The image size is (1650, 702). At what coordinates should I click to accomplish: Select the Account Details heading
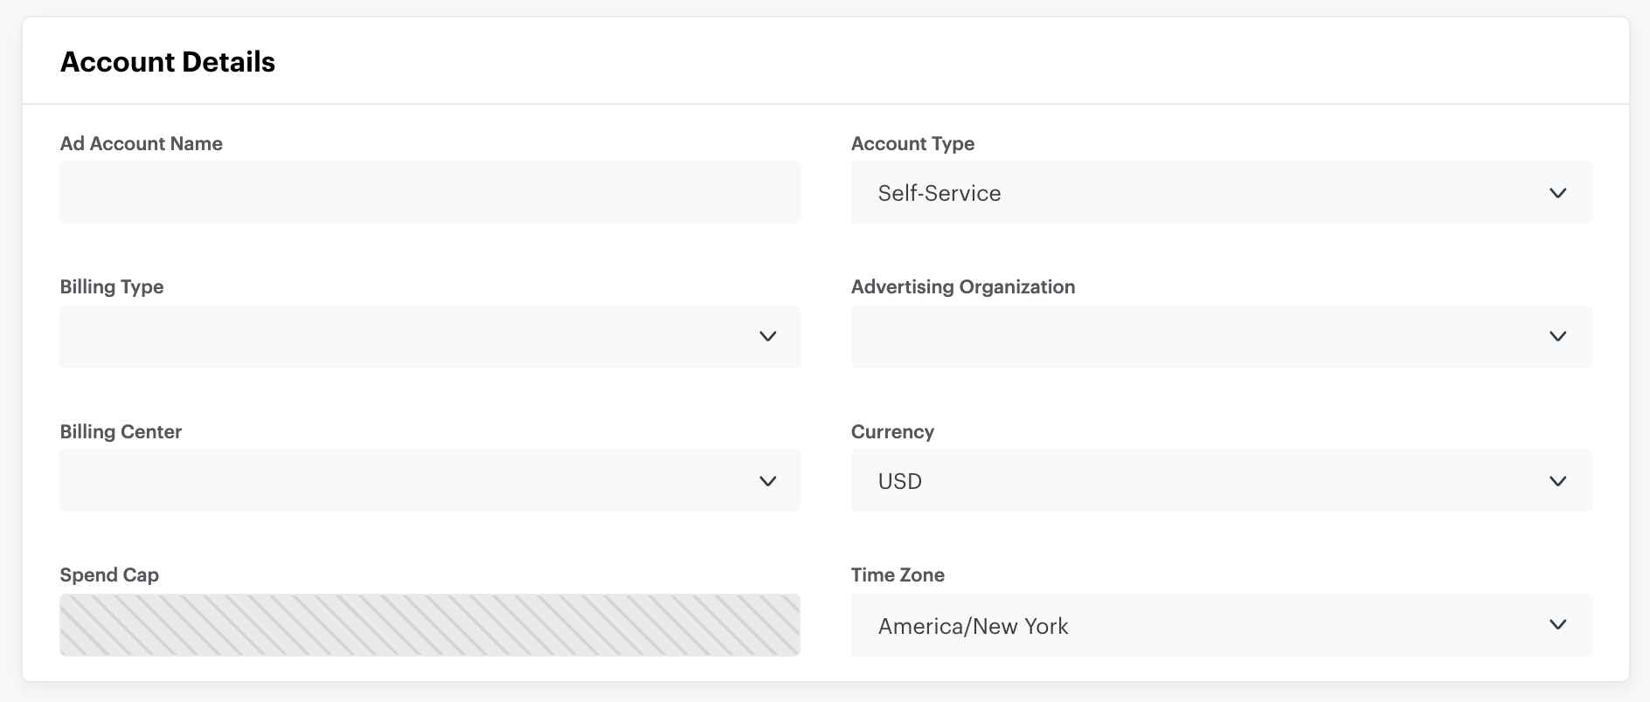tap(167, 61)
